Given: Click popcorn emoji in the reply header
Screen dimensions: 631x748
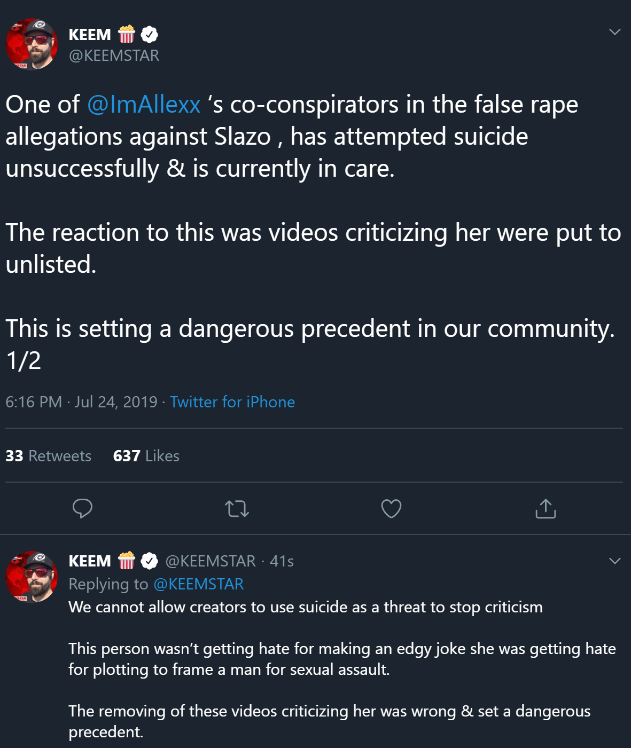Looking at the screenshot, I should 127,561.
